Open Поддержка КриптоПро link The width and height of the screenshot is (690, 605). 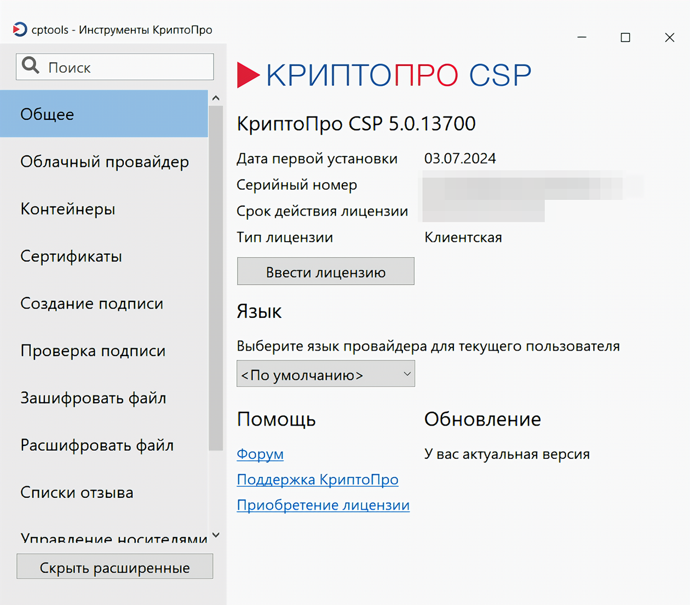318,480
